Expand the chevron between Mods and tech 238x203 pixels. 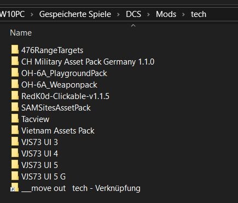[x=183, y=14]
